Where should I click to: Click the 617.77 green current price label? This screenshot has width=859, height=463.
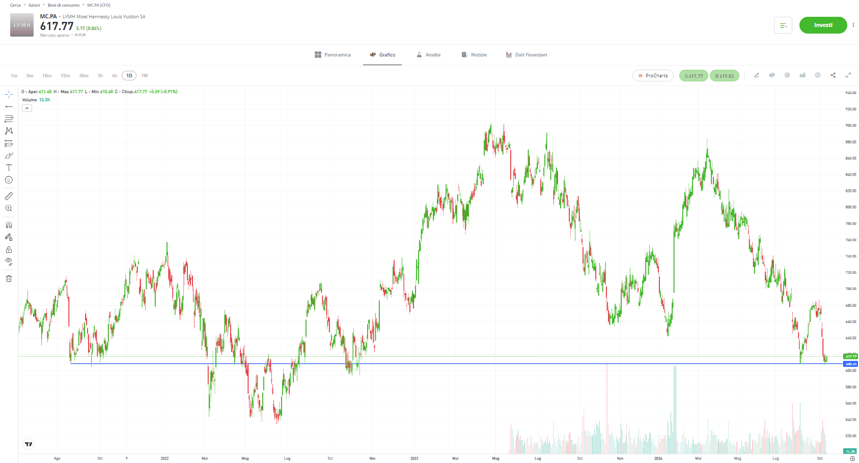[x=851, y=357]
